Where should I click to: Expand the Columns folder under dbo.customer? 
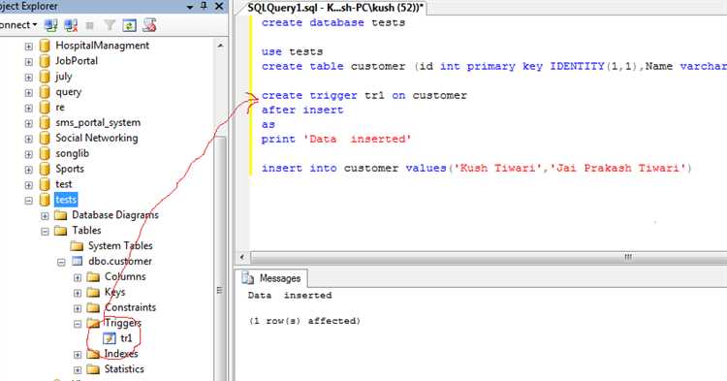78,277
